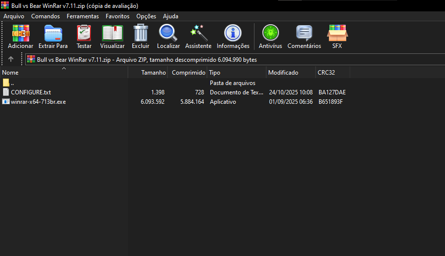Open the Comentários icon
Screen dimensions: 445x256
click(x=304, y=34)
